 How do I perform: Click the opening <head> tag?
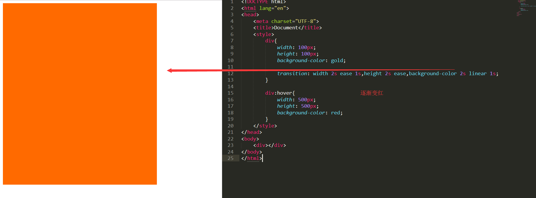[250, 15]
